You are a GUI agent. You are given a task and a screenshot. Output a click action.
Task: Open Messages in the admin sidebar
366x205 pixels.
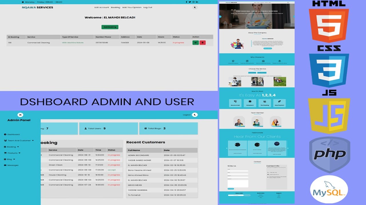(x=11, y=165)
